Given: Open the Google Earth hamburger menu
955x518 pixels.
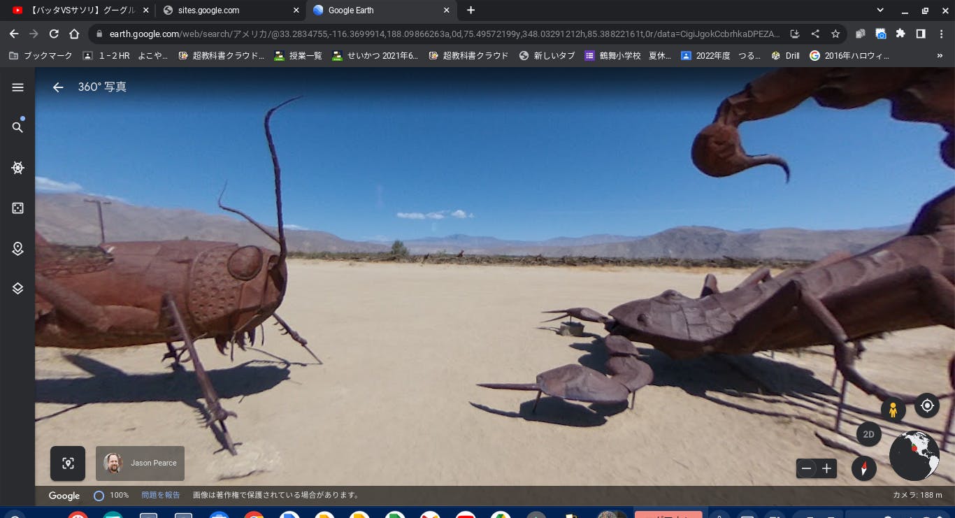Looking at the screenshot, I should 18,87.
